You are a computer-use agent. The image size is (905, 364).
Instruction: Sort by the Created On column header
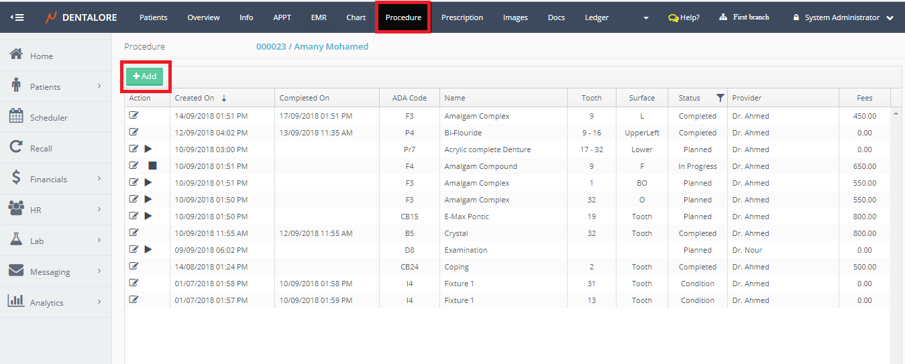click(195, 98)
